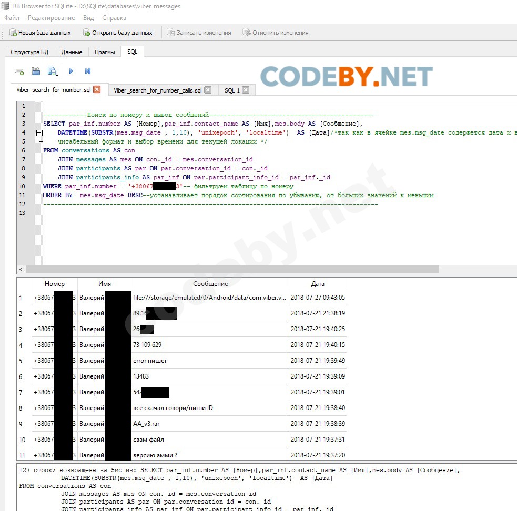The width and height of the screenshot is (517, 511).
Task: Click the save SQL file icon
Action: click(x=36, y=71)
